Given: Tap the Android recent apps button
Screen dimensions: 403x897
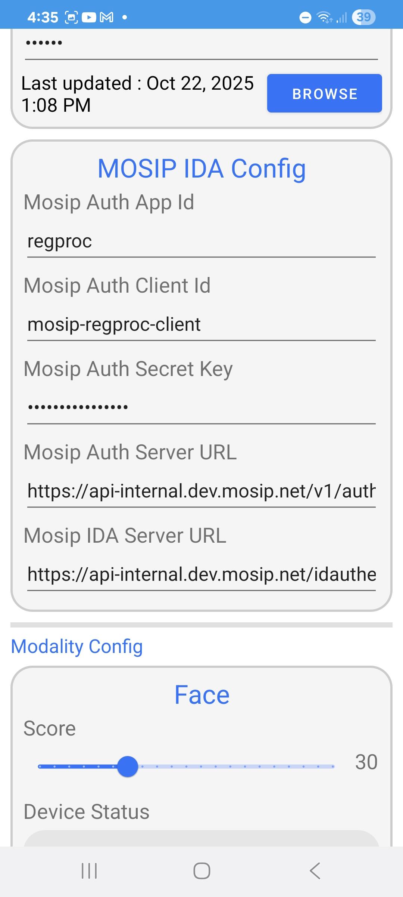Looking at the screenshot, I should tap(89, 870).
